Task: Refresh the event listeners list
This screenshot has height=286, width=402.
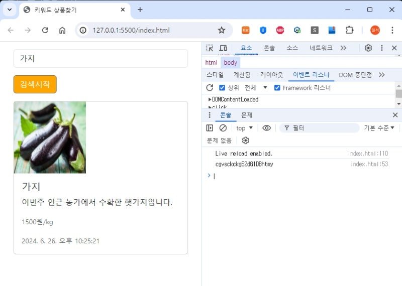Action: 210,88
